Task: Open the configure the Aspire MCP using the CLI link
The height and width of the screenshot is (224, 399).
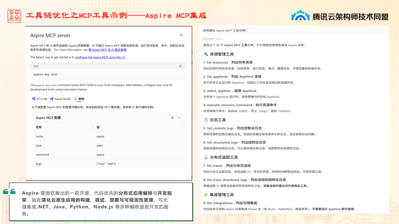Action: coord(100,57)
